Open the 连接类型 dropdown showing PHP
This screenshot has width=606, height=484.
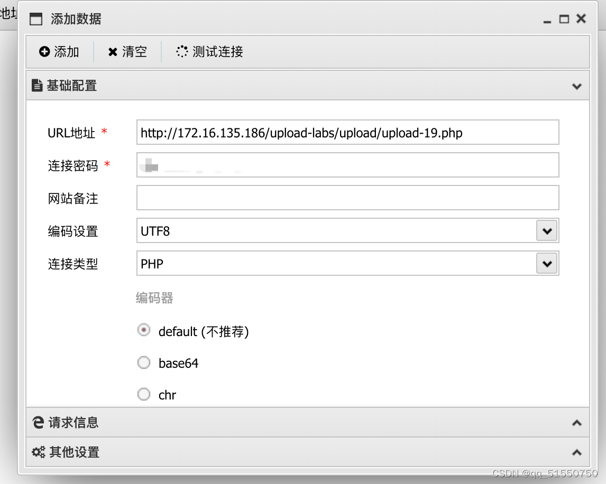tap(547, 263)
